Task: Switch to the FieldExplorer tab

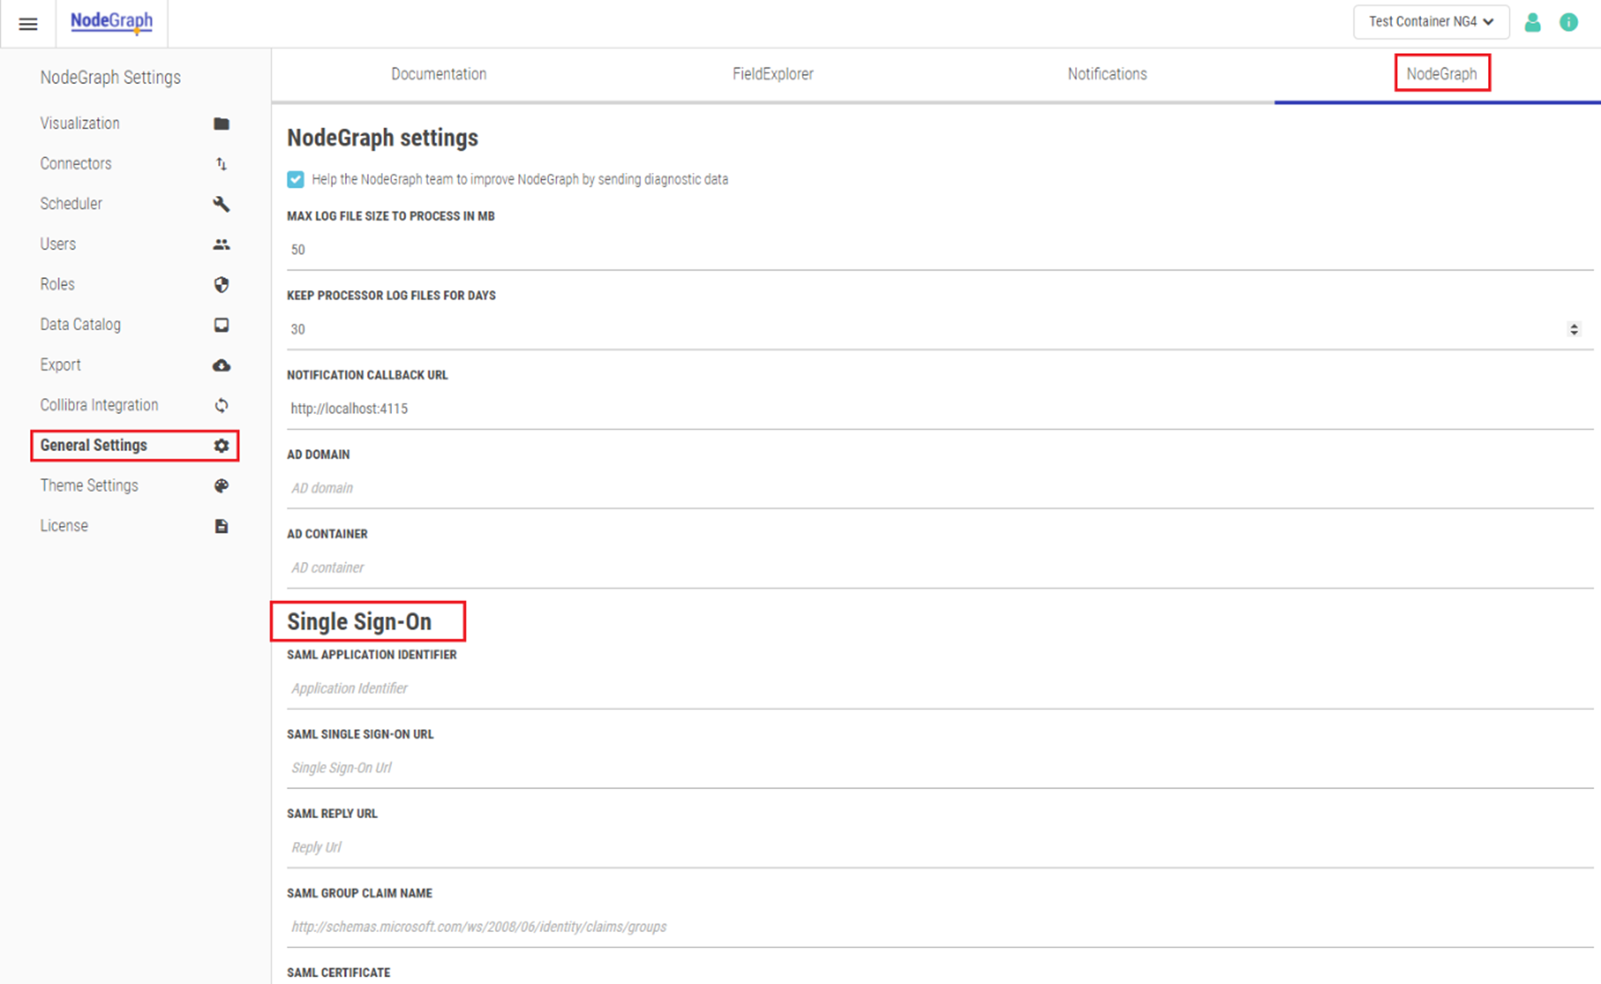Action: pos(773,74)
